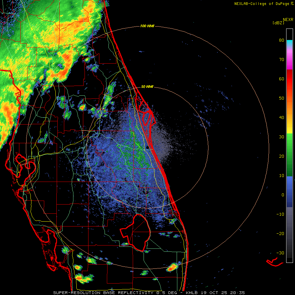
Task: Click the 80 value on the dBZ scale
Action: [x=282, y=40]
